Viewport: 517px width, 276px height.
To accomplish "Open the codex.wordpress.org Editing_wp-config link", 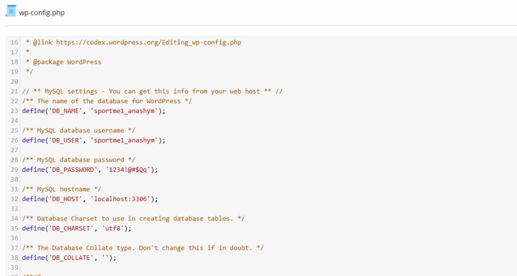I will [x=148, y=43].
